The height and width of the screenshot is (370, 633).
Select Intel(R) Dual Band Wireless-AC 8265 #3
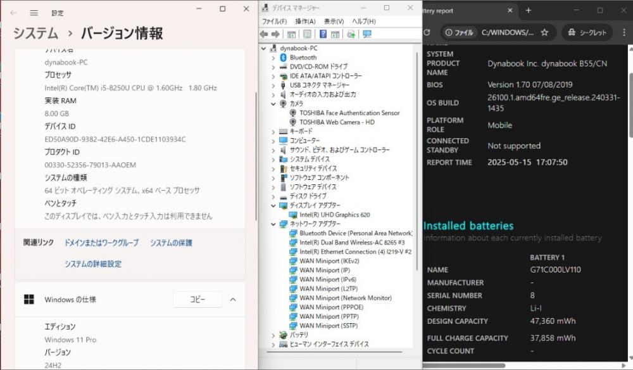coord(352,243)
